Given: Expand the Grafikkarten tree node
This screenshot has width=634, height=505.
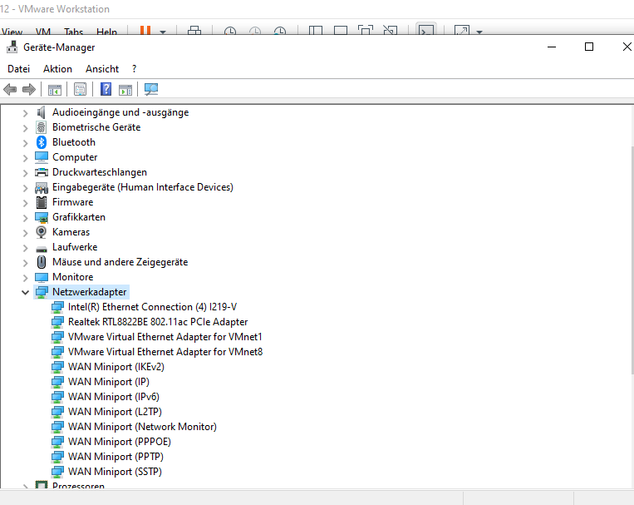Looking at the screenshot, I should (25, 218).
